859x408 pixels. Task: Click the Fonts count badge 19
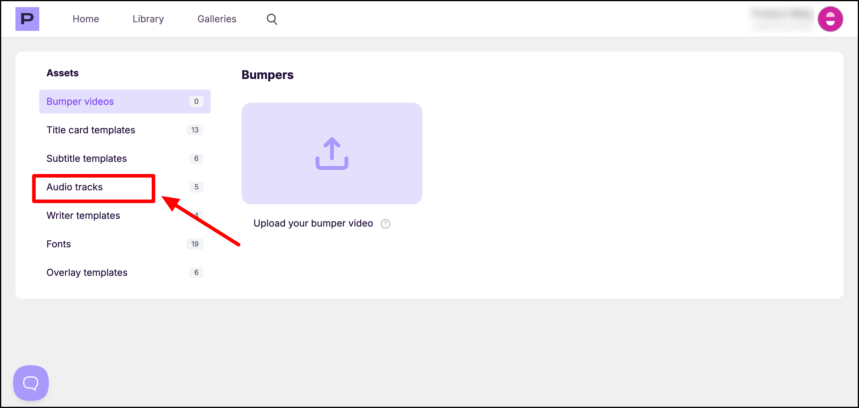[x=195, y=244]
